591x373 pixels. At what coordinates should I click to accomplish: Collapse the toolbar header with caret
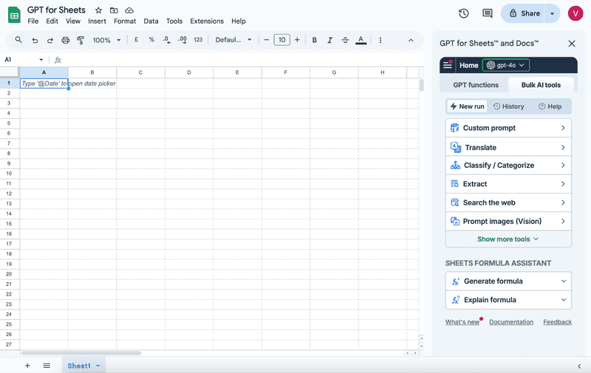coord(411,41)
